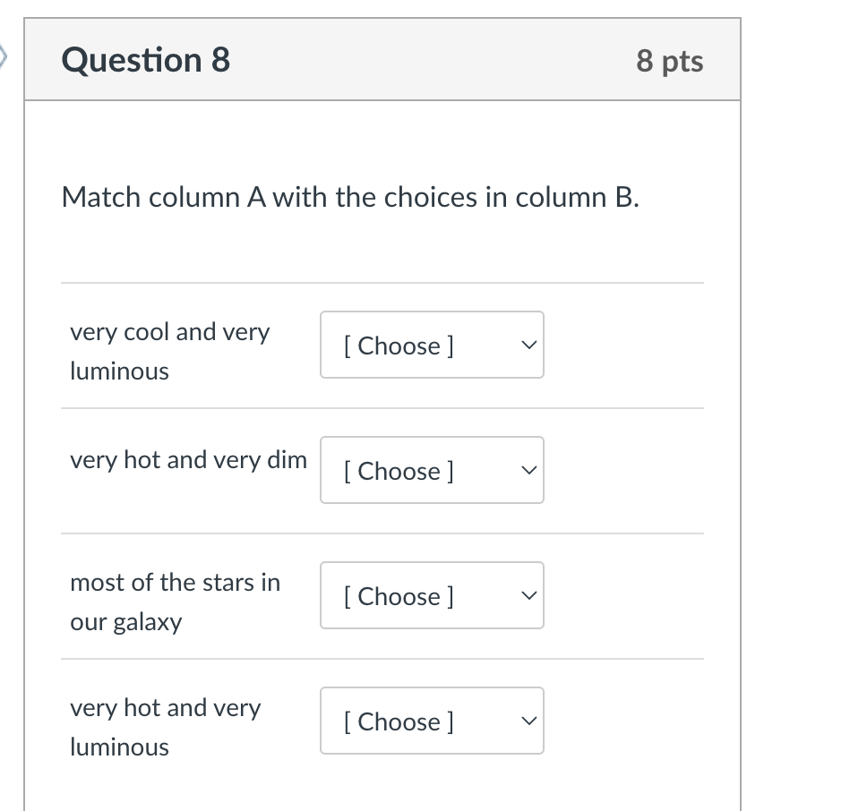This screenshot has height=811, width=867.
Task: Open the dropdown for 'very hot and very dim'
Action: pyautogui.click(x=432, y=470)
